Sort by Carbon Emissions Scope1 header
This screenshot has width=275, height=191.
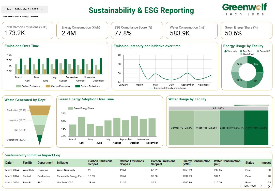[x=100, y=163]
